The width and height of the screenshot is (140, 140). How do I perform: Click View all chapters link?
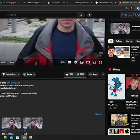point(98,114)
